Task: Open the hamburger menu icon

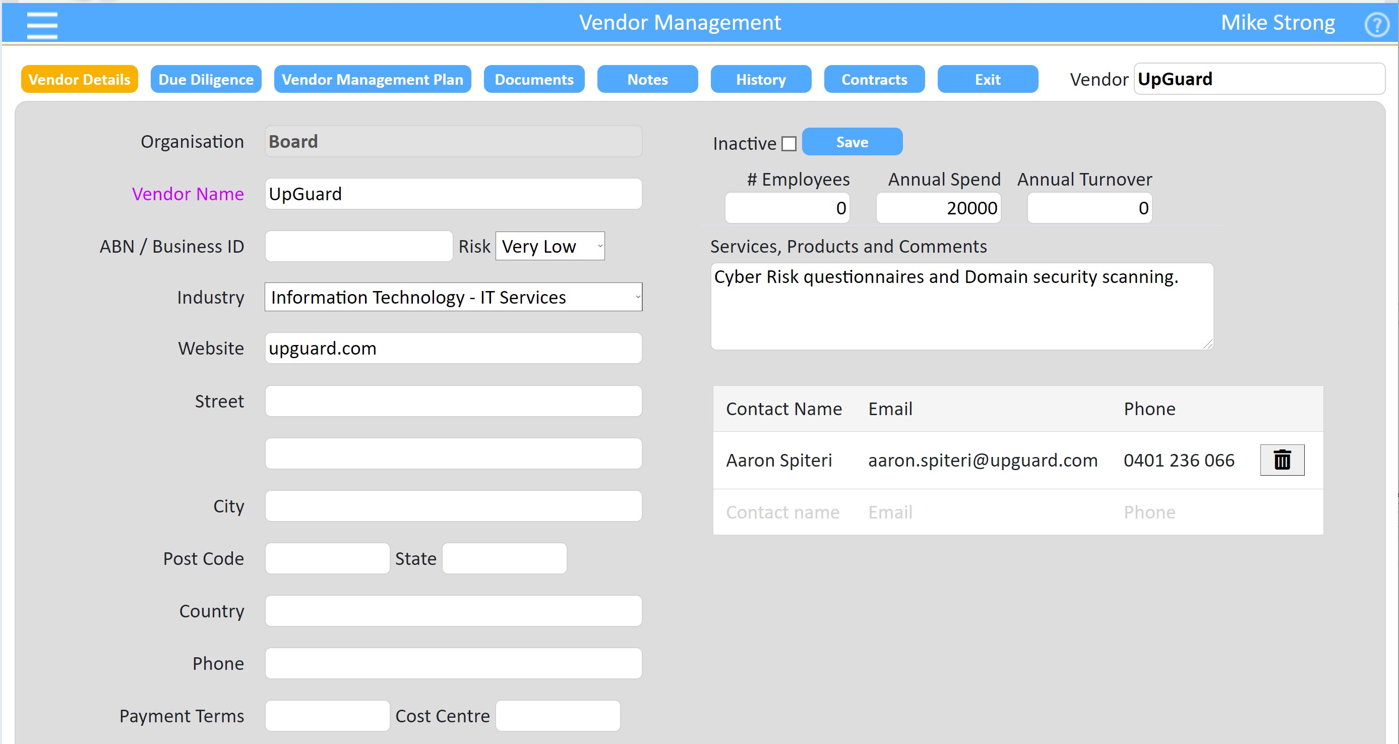Action: click(x=42, y=25)
